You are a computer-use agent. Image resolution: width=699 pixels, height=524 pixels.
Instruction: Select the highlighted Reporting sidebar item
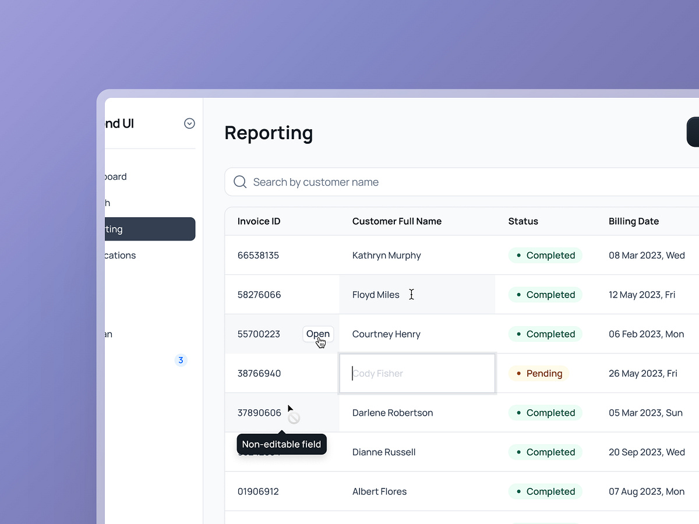point(150,229)
